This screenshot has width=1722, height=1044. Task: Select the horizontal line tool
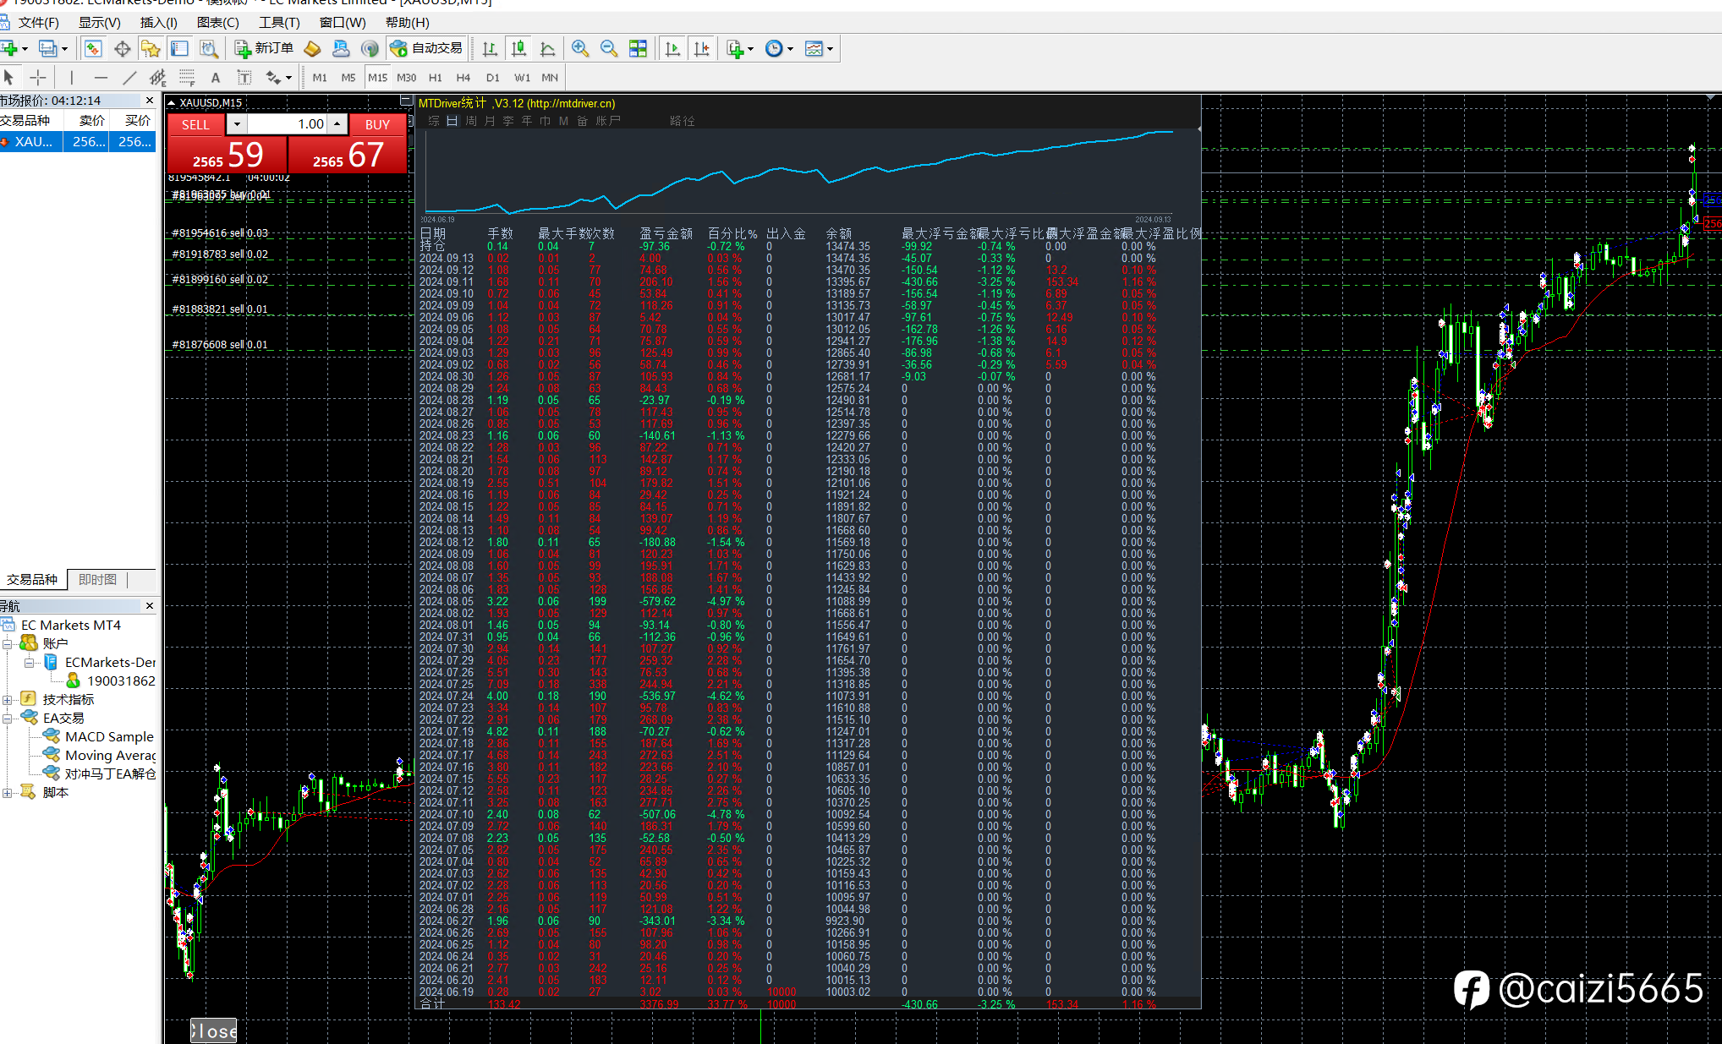coord(101,78)
